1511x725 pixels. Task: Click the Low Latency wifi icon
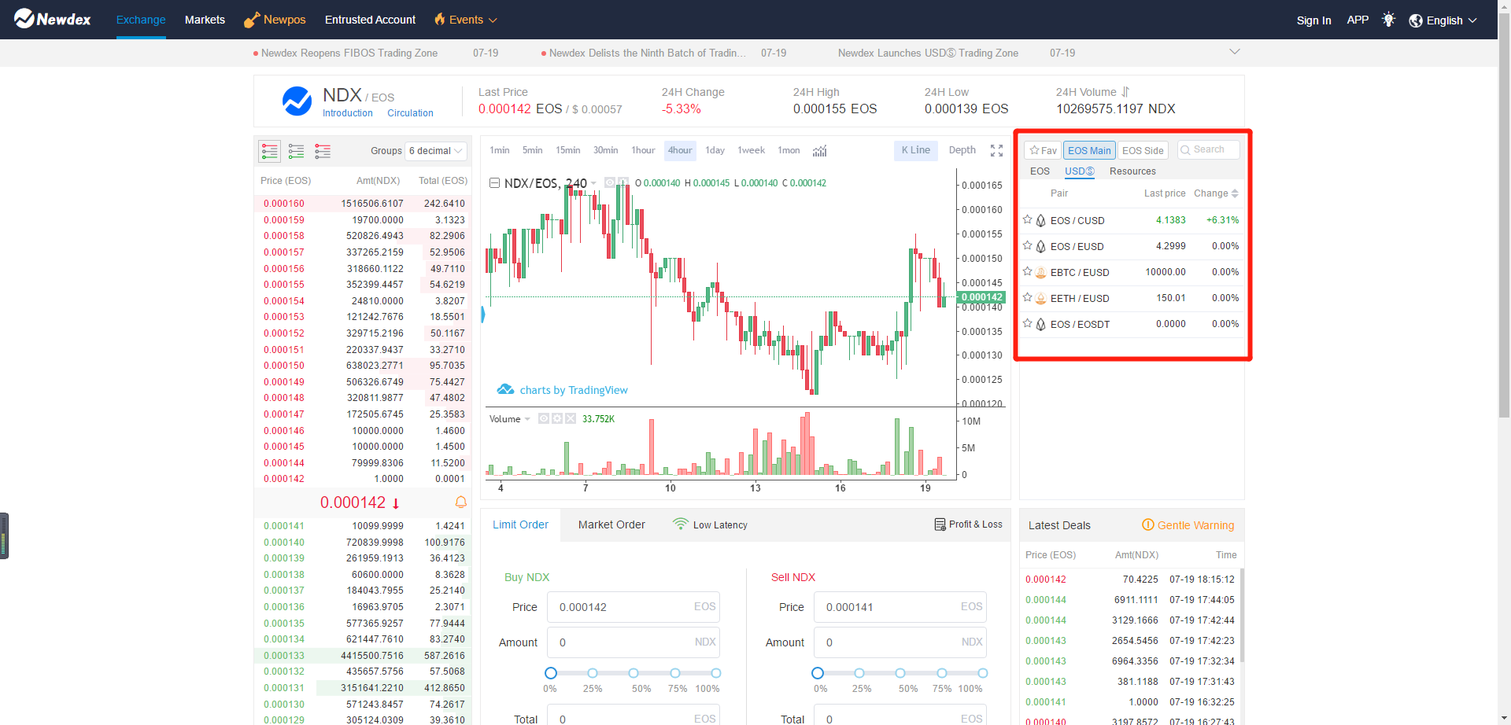[x=681, y=524]
